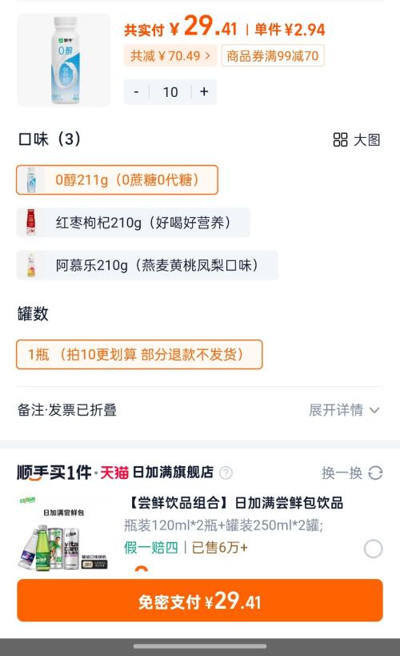Tap the 换一换 refresh icon
The width and height of the screenshot is (400, 656).
[x=375, y=473]
